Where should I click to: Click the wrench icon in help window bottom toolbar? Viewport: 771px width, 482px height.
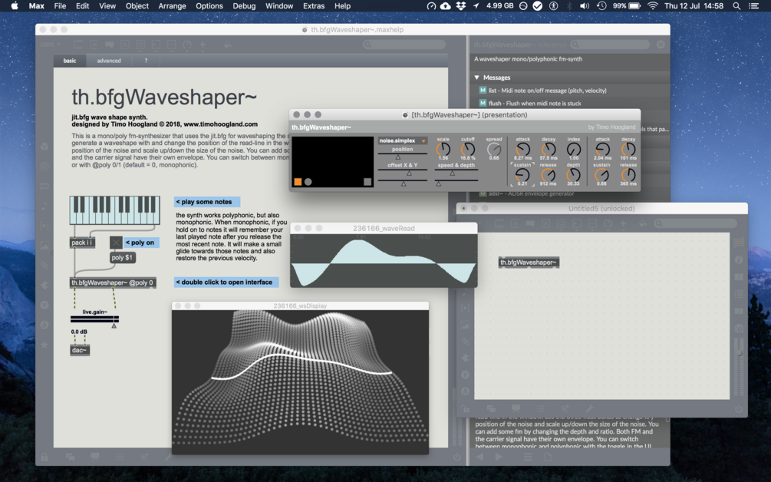pos(169,457)
